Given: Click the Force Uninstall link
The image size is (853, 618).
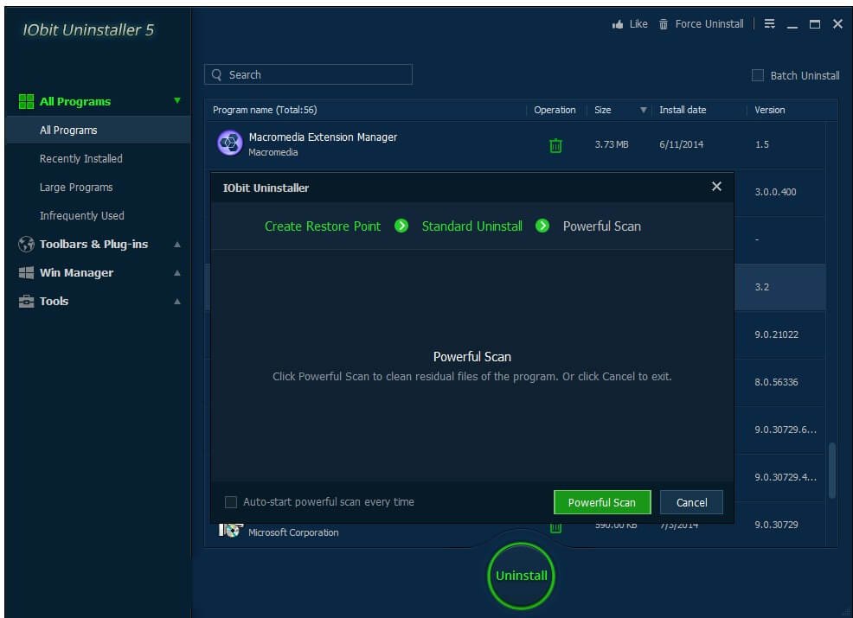Looking at the screenshot, I should point(709,24).
